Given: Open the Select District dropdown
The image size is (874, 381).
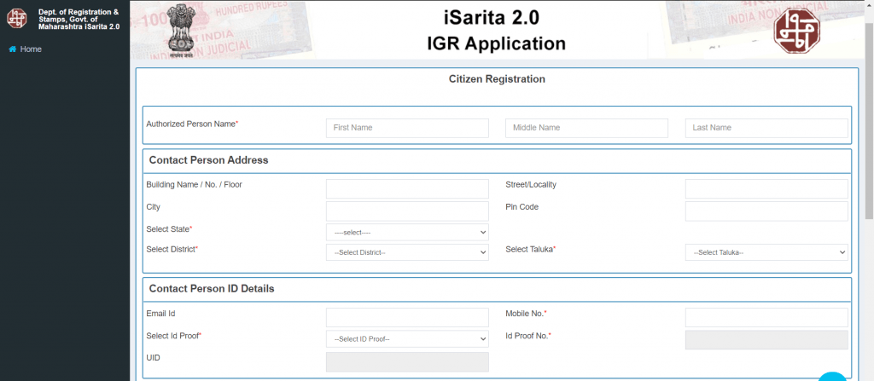Looking at the screenshot, I should pos(407,252).
